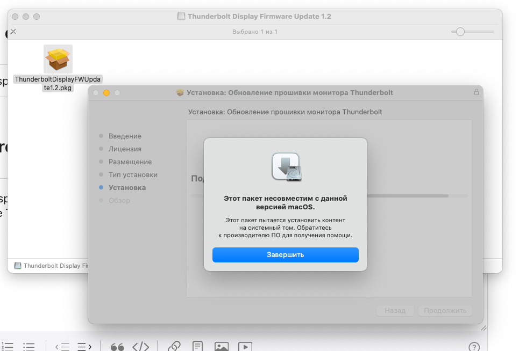Adjust the icon size slider in preview window
The image size is (519, 351).
click(460, 32)
